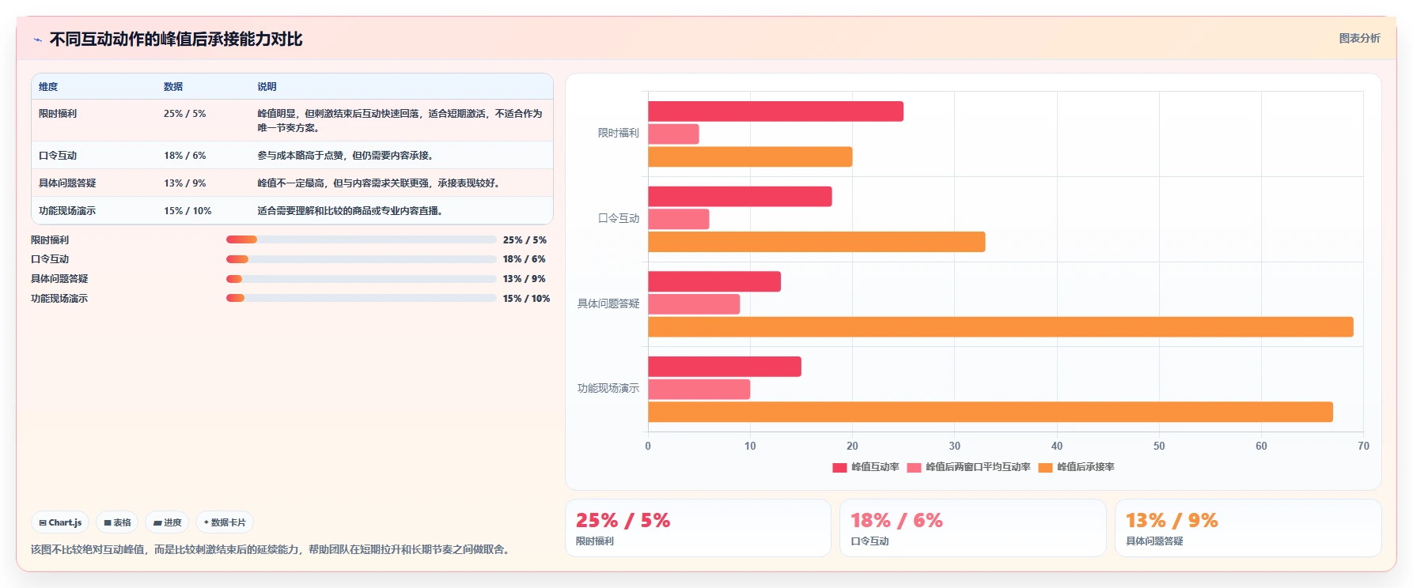
Task: Click the 18% / 6% table value
Action: coord(184,156)
